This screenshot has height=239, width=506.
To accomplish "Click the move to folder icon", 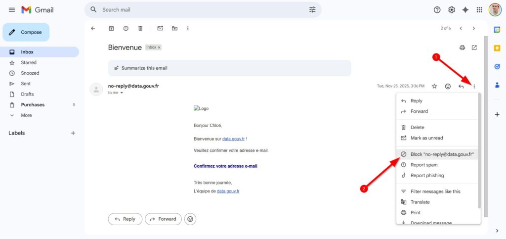I will click(x=174, y=28).
